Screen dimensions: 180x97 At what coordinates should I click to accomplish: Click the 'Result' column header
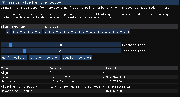111,68
